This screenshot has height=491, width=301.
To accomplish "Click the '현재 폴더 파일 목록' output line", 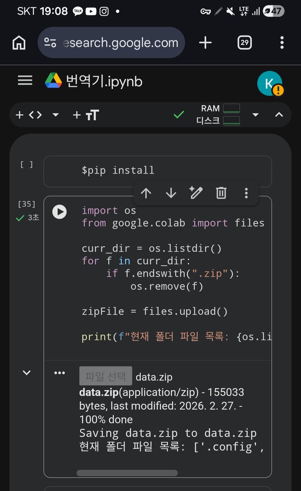I will pos(171,447).
